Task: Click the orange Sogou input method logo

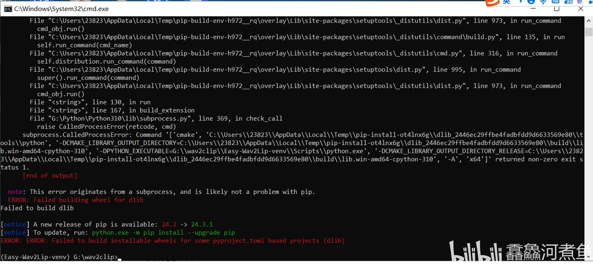Action: 493,2
